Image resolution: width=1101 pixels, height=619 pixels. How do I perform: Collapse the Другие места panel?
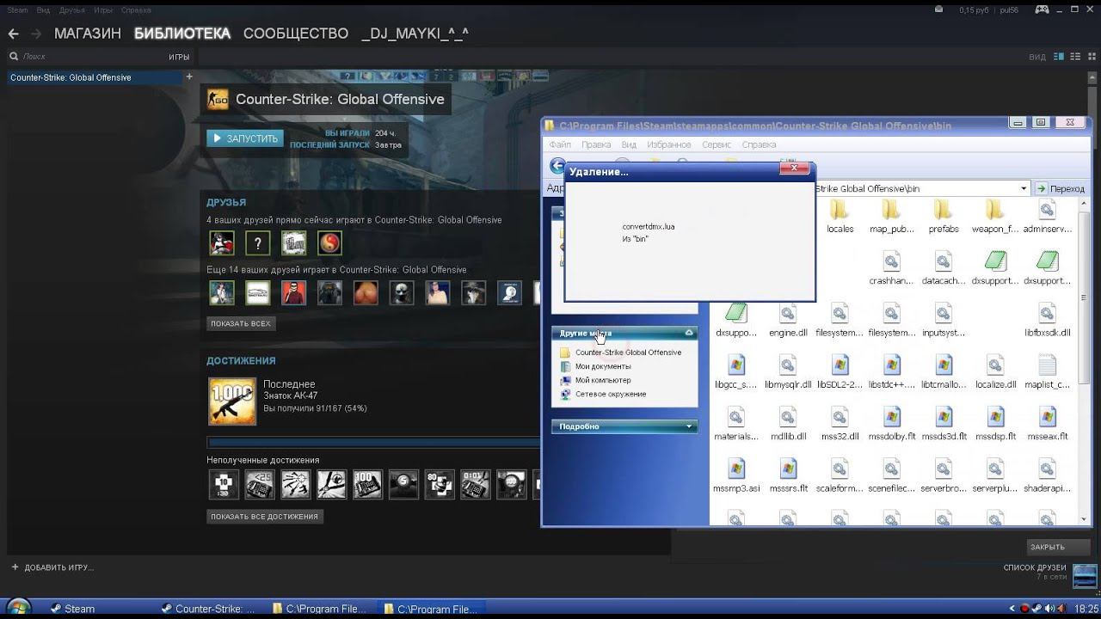(689, 333)
